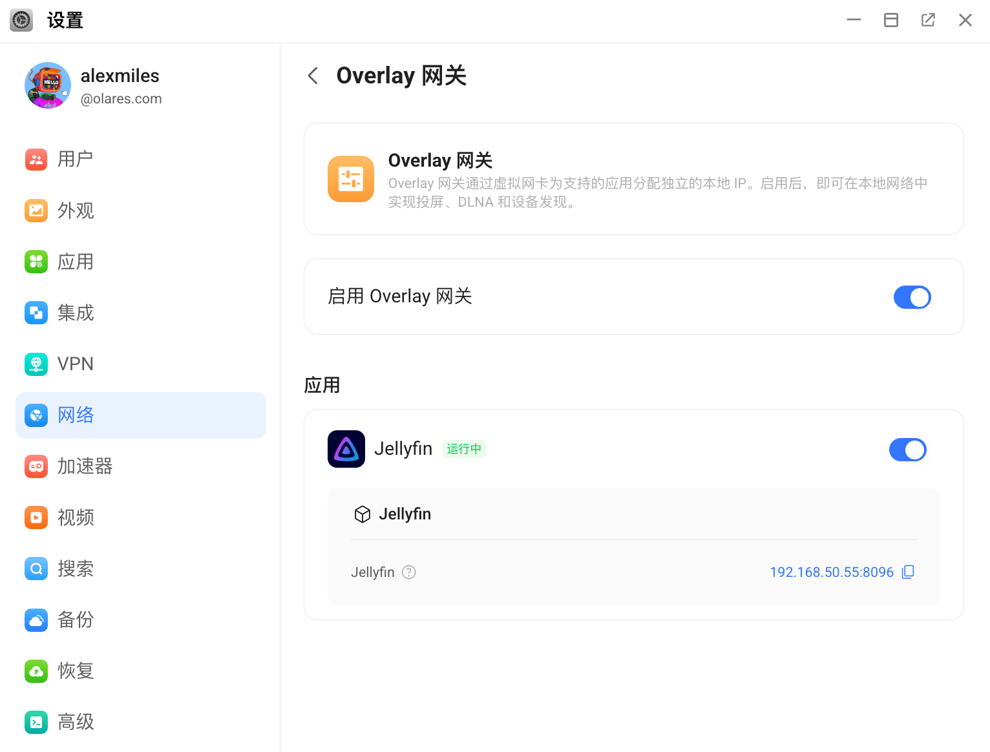Click the alexmiles avatar picture
Viewport: 990px width, 752px height.
[x=48, y=85]
